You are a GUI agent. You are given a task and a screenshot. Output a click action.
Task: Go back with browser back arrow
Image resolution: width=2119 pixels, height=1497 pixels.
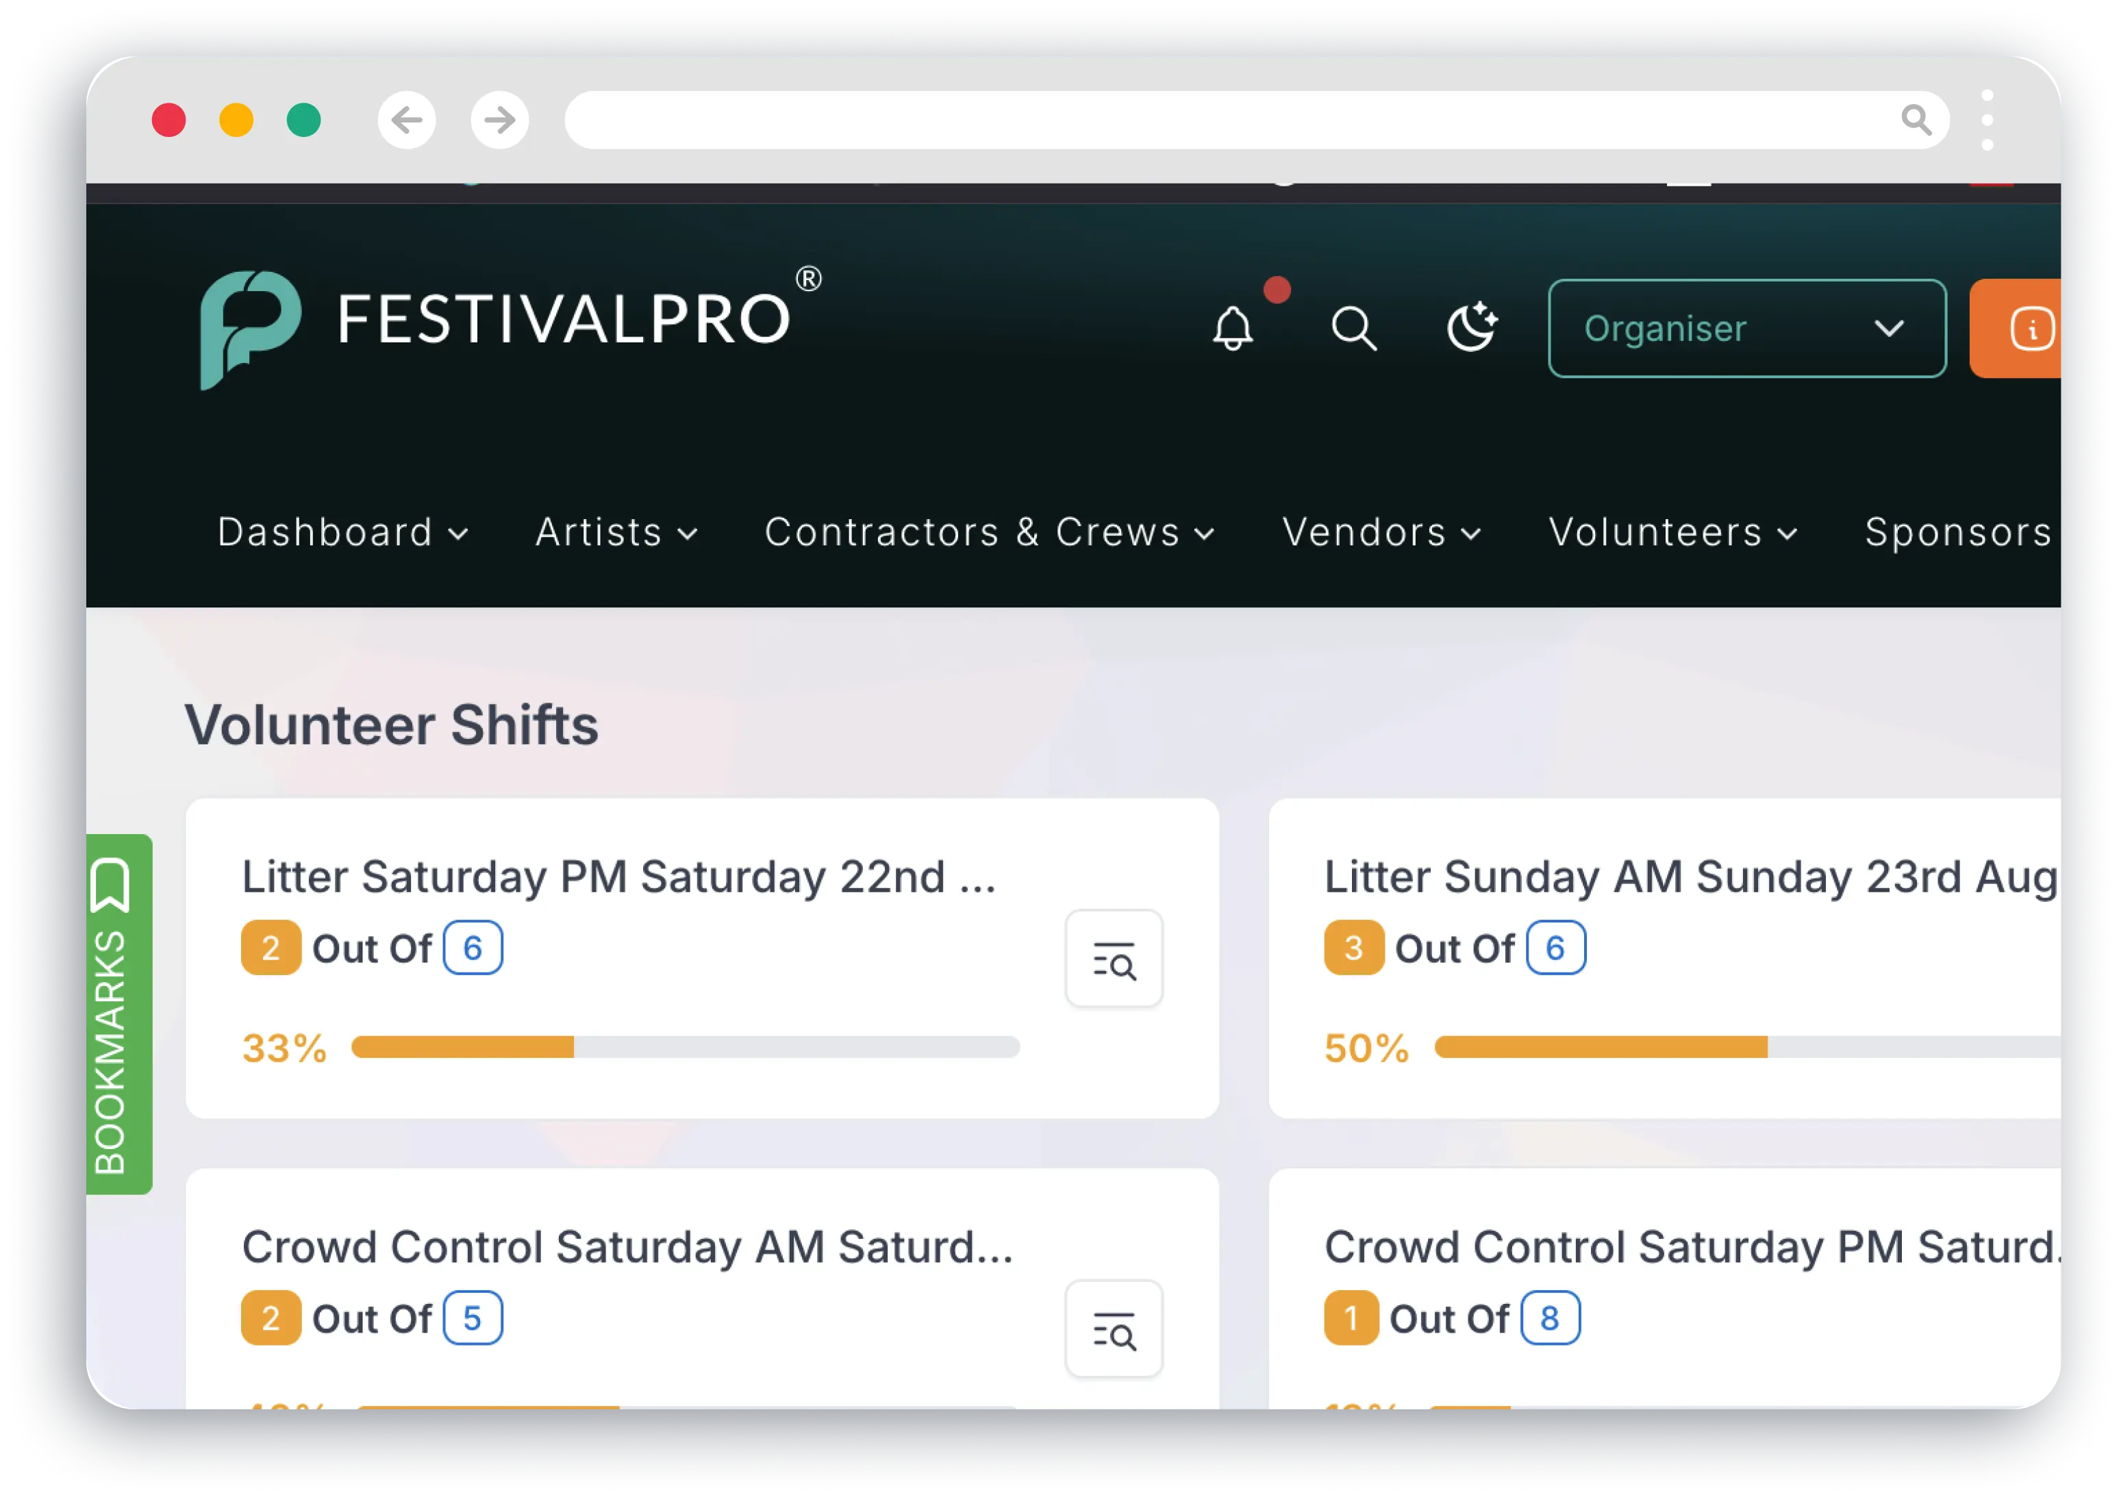click(x=406, y=120)
